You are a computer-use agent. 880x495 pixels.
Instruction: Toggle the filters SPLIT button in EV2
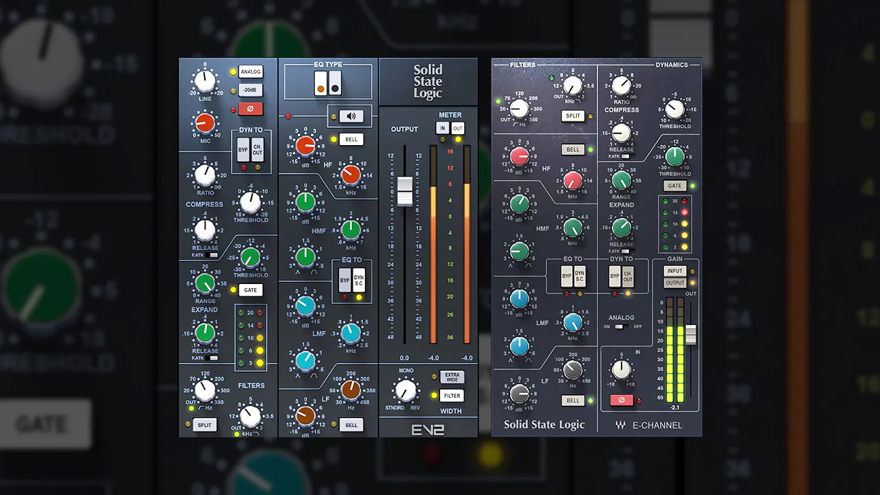coord(204,426)
